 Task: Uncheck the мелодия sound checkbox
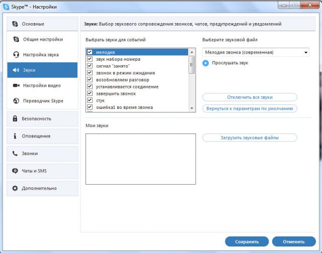click(90, 52)
